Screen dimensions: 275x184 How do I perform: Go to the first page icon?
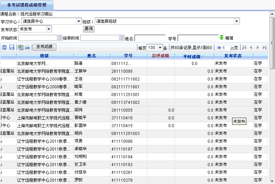[244, 47]
